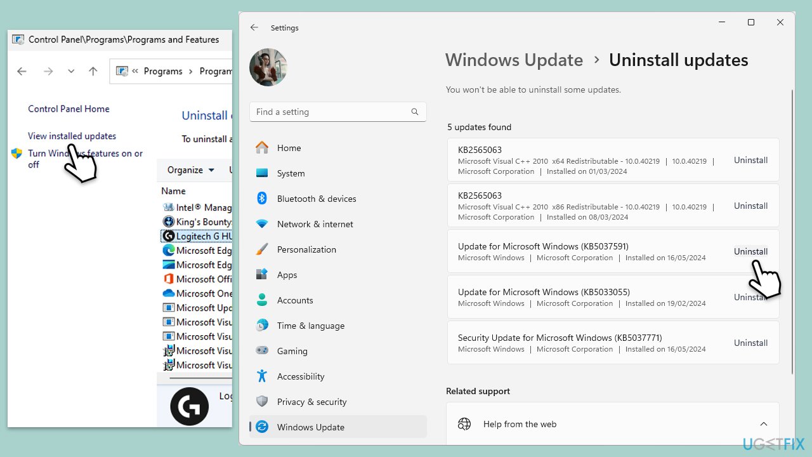Open recent locations dropdown in Control Panel
The height and width of the screenshot is (457, 812).
tap(71, 71)
